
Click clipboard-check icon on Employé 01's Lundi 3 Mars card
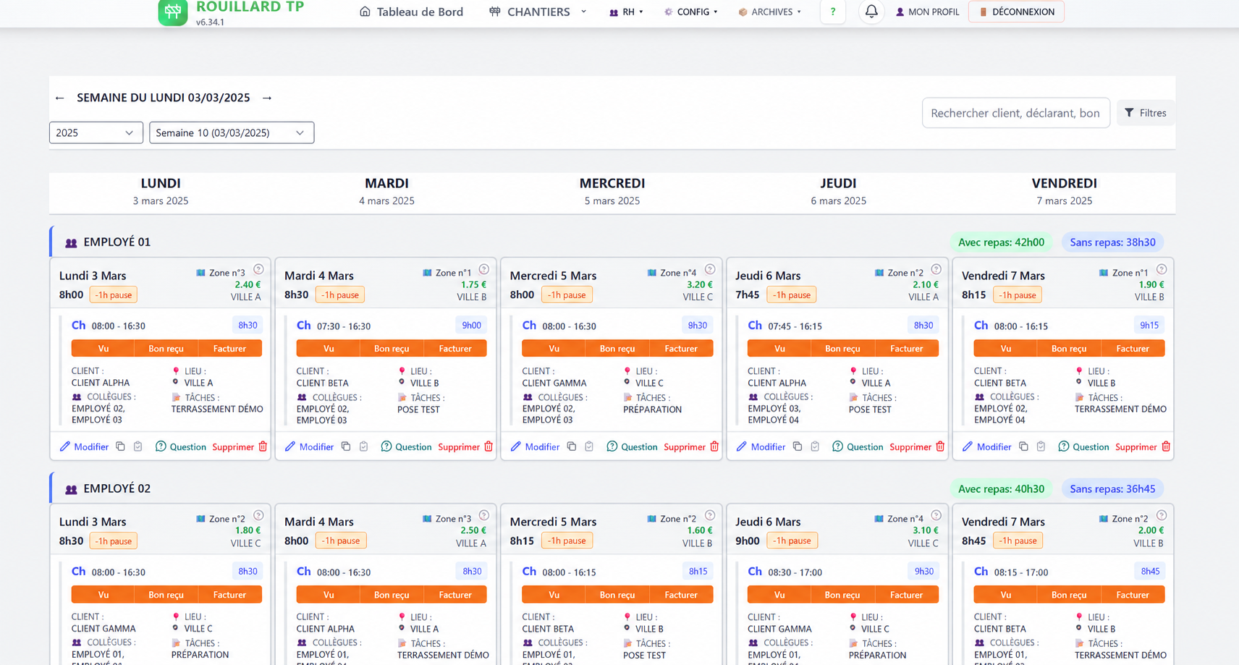coord(138,446)
